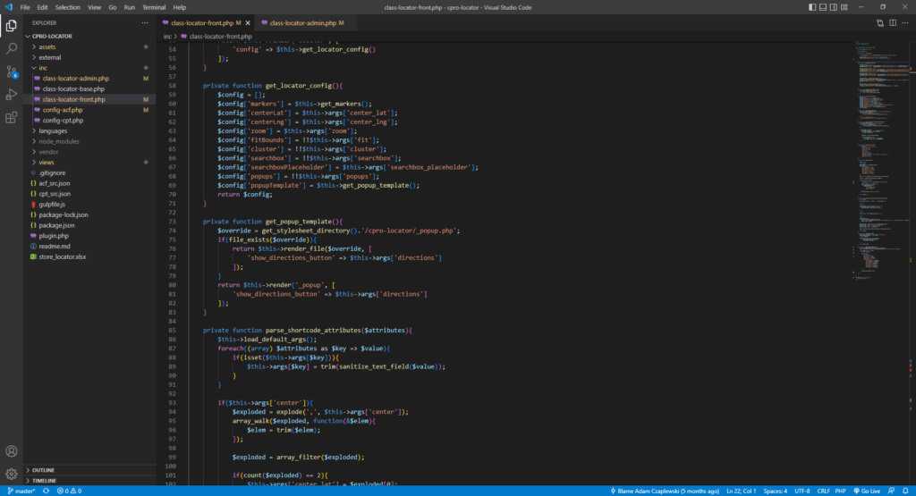Change indentation via Spaces: 4
The image size is (916, 496).
point(776,491)
